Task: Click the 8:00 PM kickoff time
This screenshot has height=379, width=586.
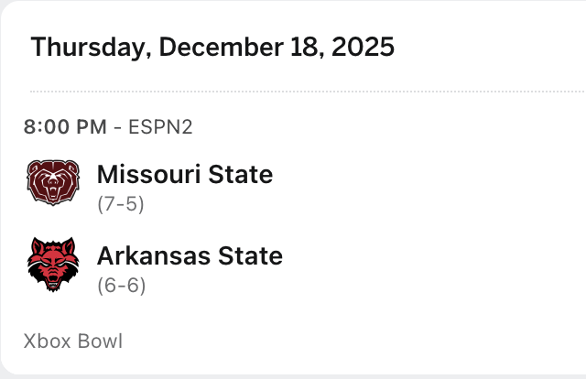Action: tap(65, 127)
